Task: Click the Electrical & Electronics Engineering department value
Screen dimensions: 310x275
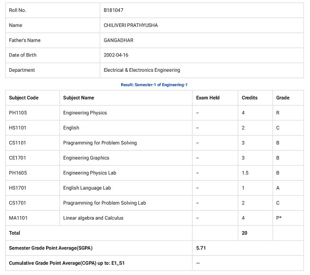Action: coord(142,70)
